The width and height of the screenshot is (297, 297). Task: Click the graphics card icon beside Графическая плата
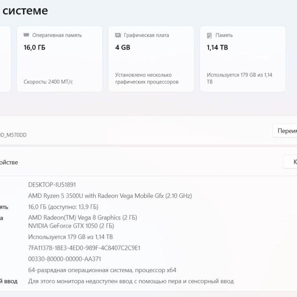point(118,35)
